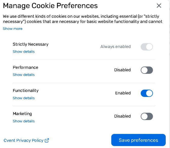Click the Always enabled status text
This screenshot has width=170, height=148.
tap(115, 47)
